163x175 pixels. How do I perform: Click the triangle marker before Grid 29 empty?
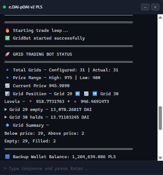(x=5, y=109)
